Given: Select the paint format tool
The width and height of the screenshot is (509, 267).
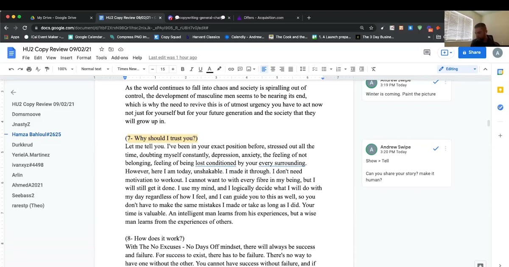Looking at the screenshot, I should tap(47, 69).
